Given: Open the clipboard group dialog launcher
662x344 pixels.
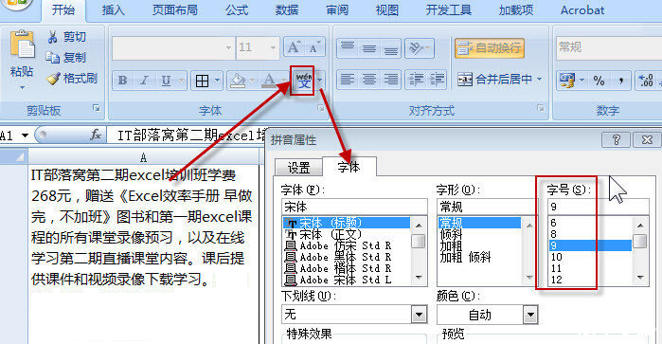Looking at the screenshot, I should (97, 108).
